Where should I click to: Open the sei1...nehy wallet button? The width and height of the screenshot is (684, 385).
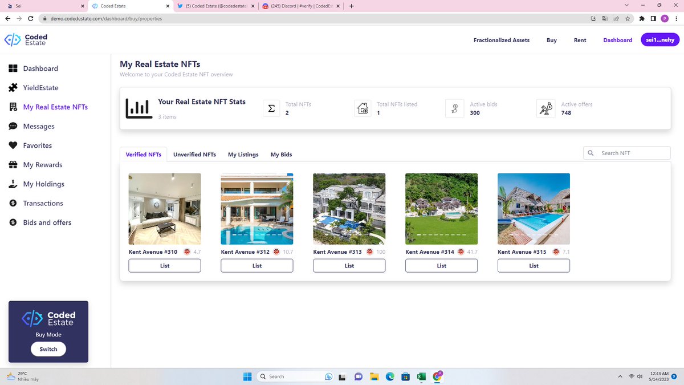point(660,40)
